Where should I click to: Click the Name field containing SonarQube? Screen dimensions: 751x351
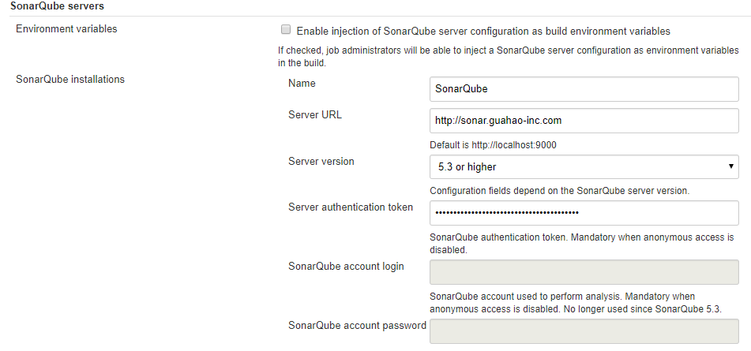584,88
